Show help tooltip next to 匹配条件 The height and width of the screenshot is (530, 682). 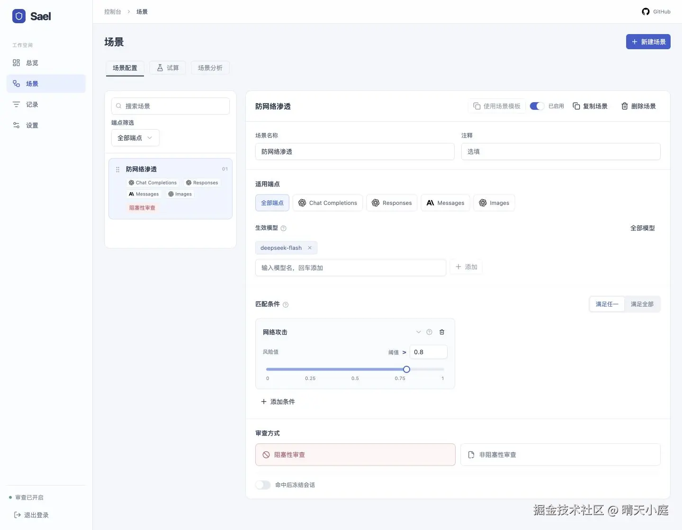286,305
